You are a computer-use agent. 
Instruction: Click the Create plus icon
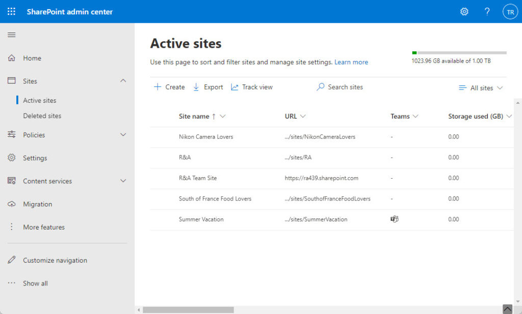coord(157,87)
